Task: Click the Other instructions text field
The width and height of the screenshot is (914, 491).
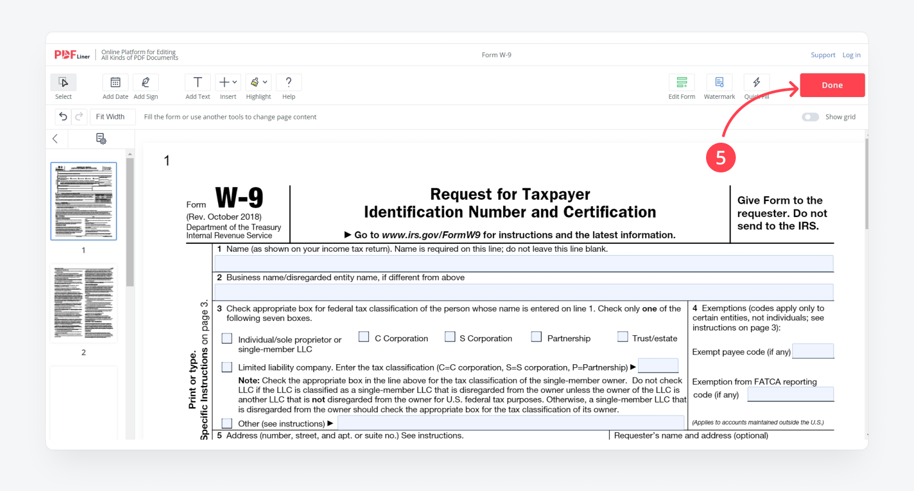Action: (x=511, y=423)
